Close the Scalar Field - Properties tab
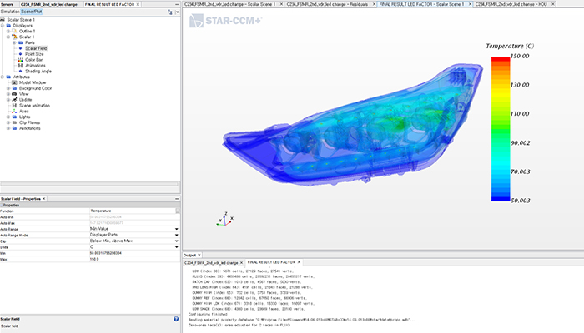 tap(44, 199)
